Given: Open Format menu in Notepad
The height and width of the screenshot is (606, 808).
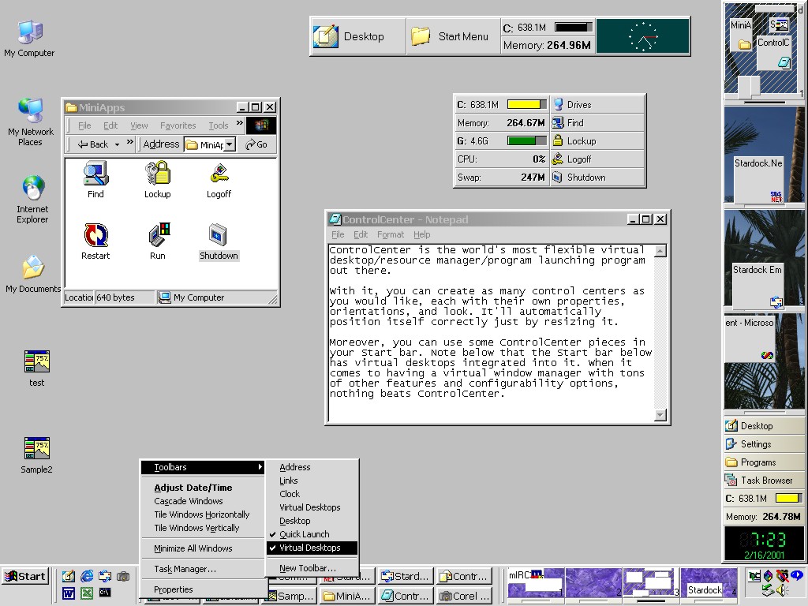Looking at the screenshot, I should tap(391, 234).
